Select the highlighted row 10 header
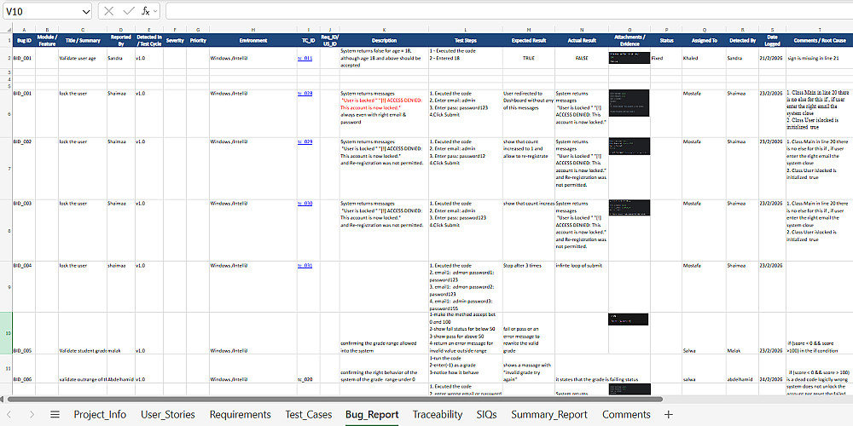The image size is (853, 426). [x=9, y=333]
